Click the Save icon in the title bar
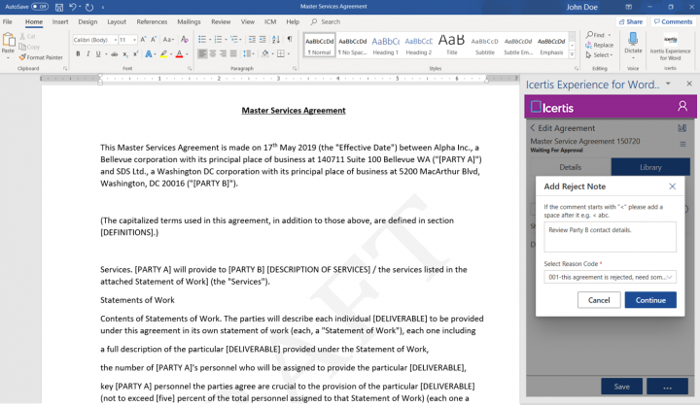Screen dimensions: 700x406 pos(57,6)
